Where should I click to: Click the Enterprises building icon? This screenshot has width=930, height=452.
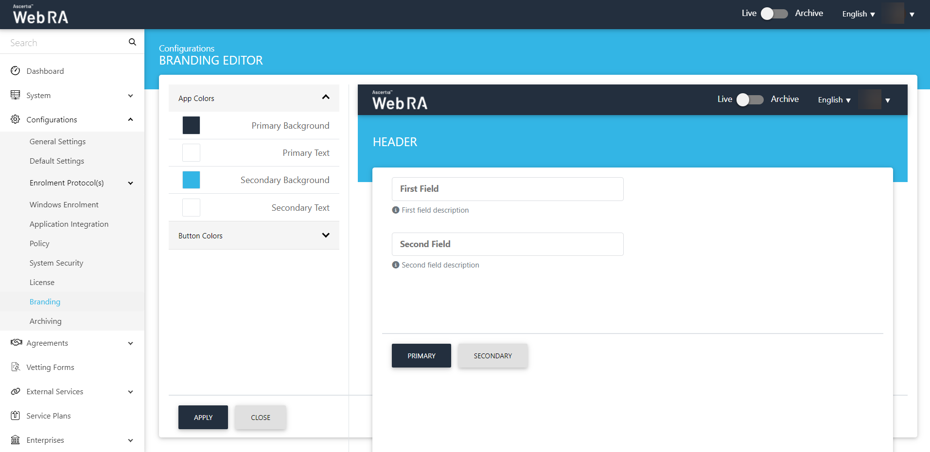pos(16,440)
